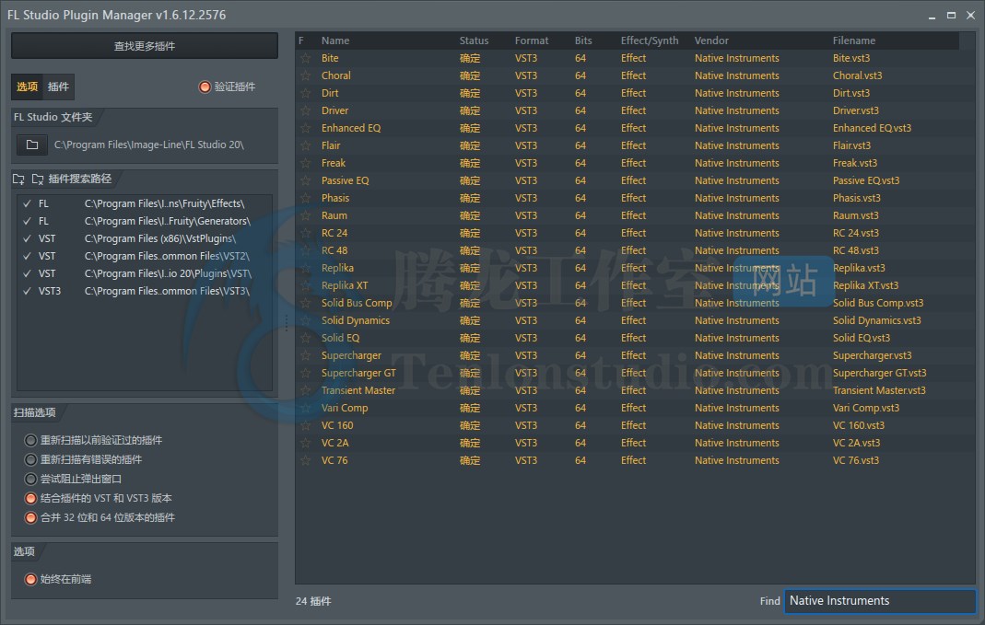Enable 重新扫描以前验证过的插件
Screen dimensions: 985x625
30,440
